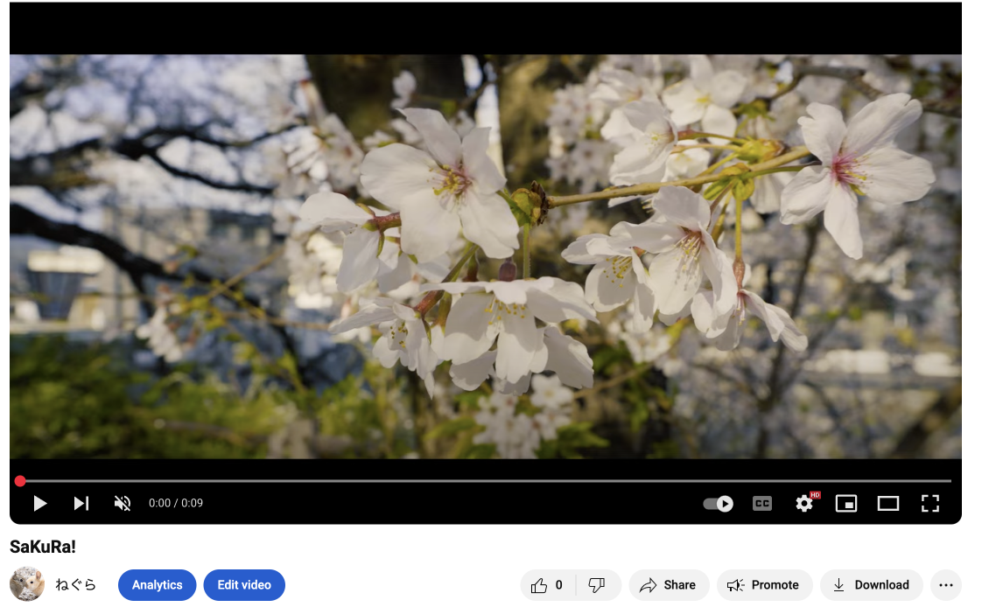The height and width of the screenshot is (607, 982).
Task: Switch to theater mode
Action: (888, 504)
